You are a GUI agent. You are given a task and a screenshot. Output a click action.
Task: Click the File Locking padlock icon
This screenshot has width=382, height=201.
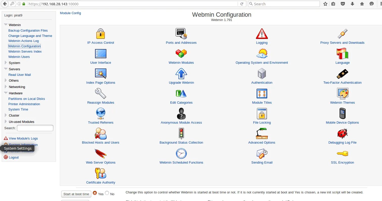pos(262,114)
